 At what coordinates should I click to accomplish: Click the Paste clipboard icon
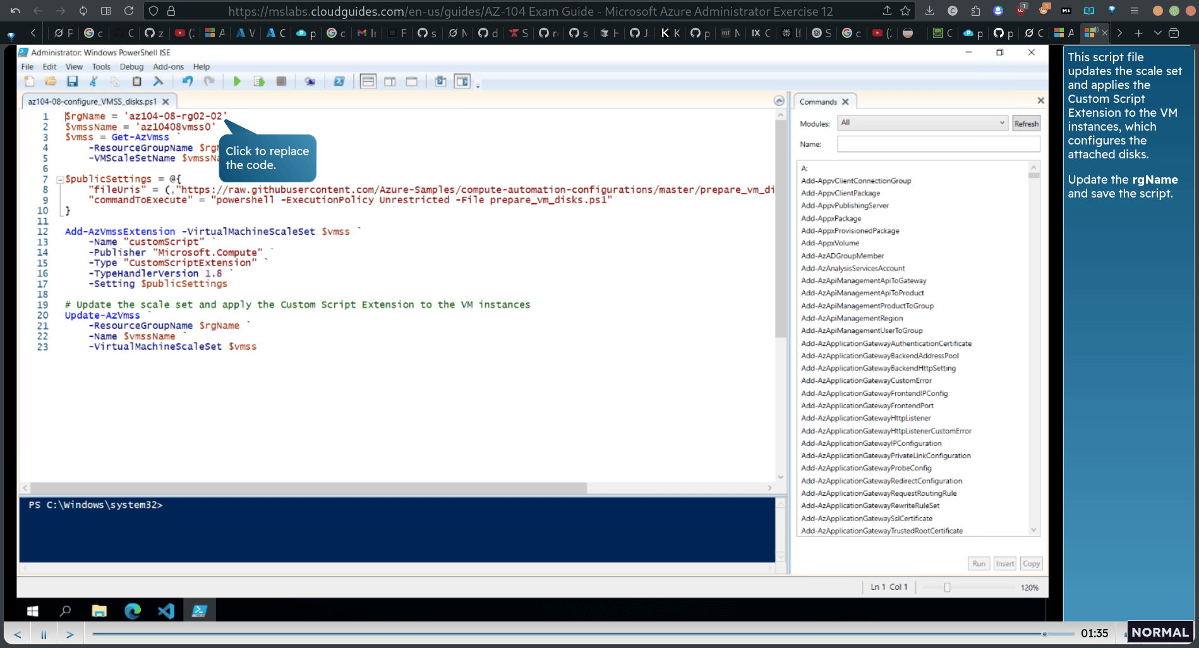tap(136, 81)
